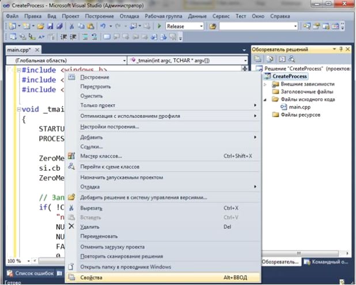Viewport: 356px width, 285px height.
Task: Click the View Class Diagram icon in Solution Explorer
Action: point(291,59)
